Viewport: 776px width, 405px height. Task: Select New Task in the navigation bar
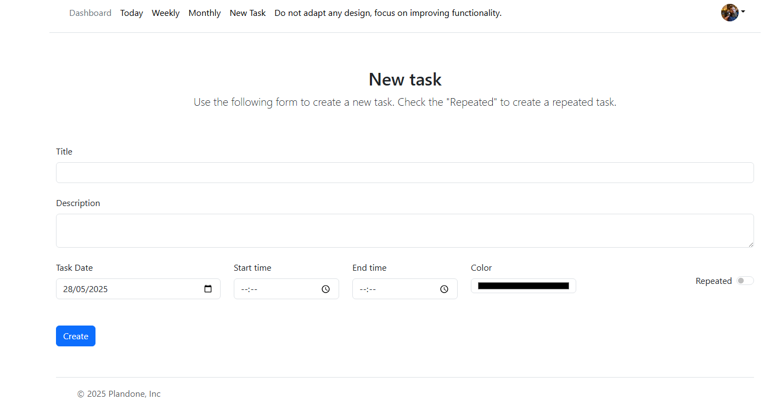tap(248, 13)
